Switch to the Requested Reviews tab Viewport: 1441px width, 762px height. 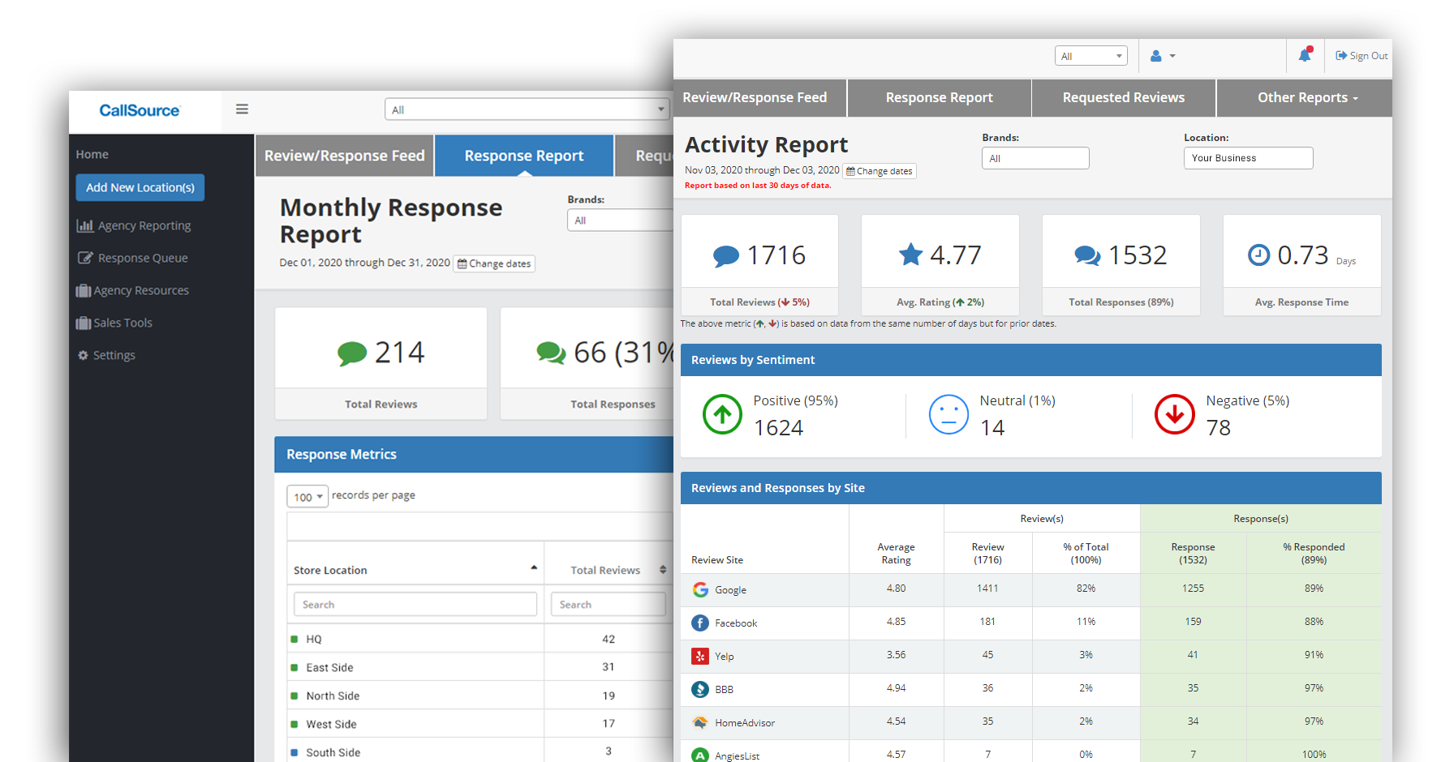tap(1123, 97)
